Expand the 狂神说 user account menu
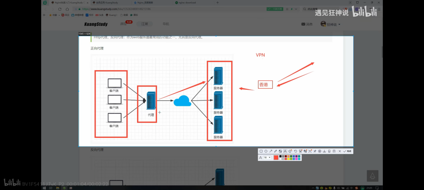 click(x=330, y=24)
